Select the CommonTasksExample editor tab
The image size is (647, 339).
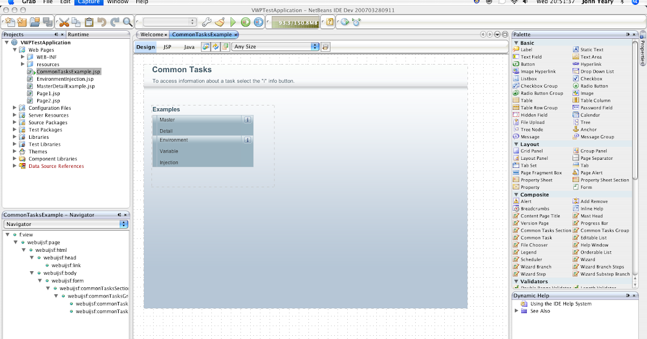point(205,34)
